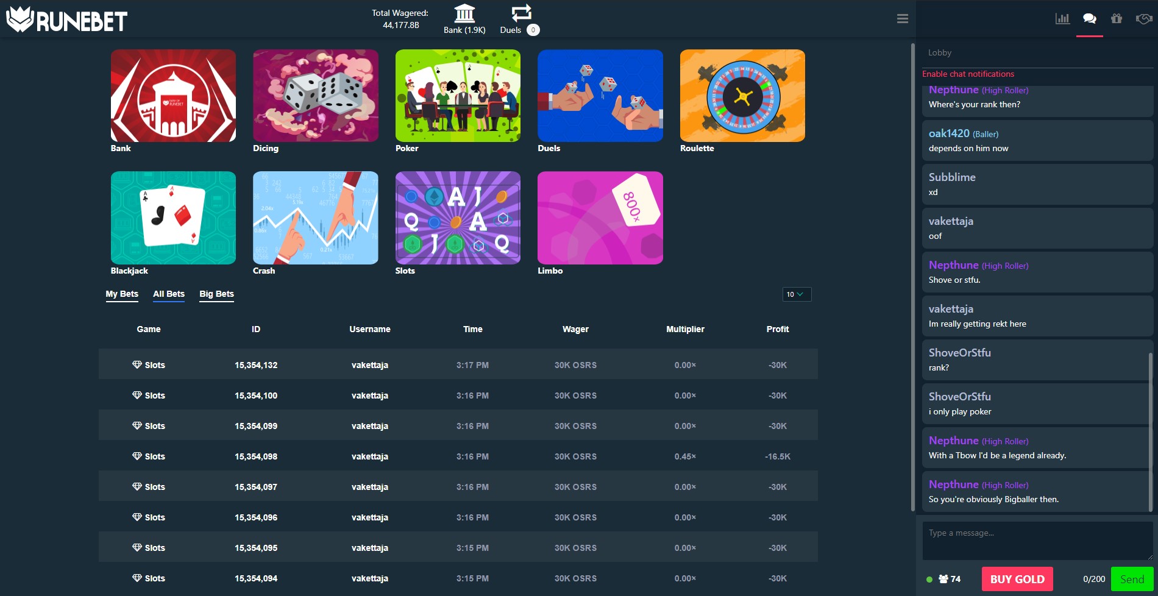Click the Multiplier column header
The image size is (1158, 596).
click(685, 329)
